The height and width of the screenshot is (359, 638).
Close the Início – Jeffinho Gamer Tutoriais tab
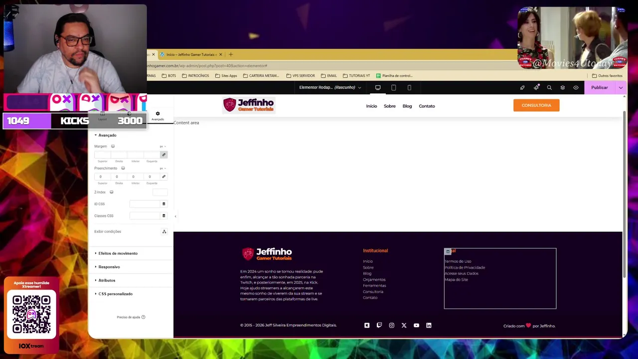click(220, 54)
